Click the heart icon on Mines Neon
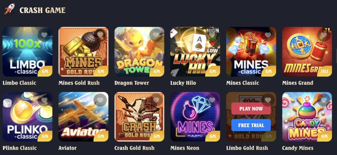This screenshot has width=337, height=155. click(x=212, y=100)
